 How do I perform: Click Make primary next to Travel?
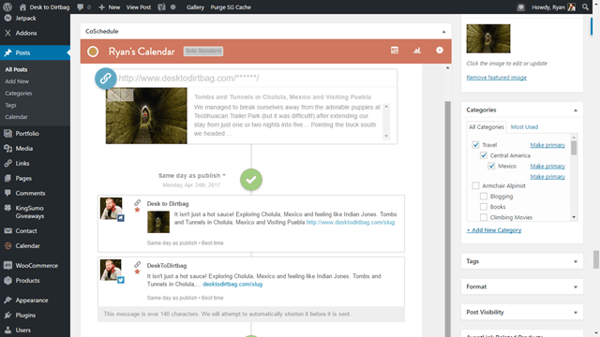click(x=547, y=145)
